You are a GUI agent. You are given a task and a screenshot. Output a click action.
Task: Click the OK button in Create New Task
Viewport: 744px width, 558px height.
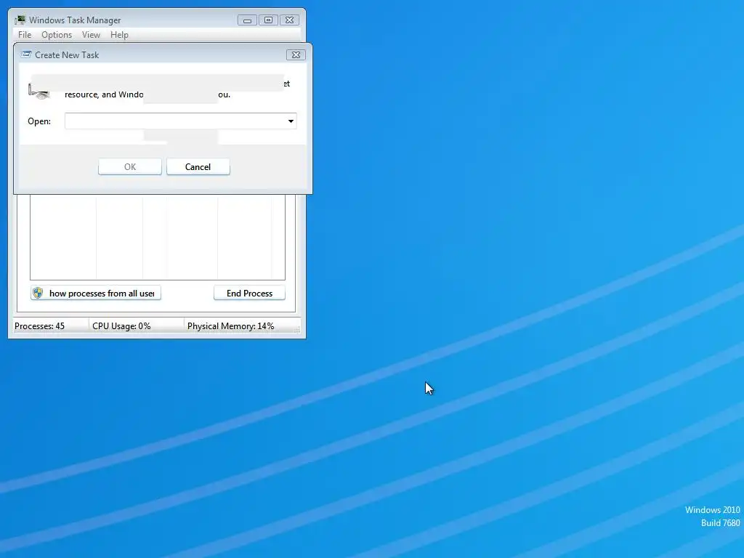(130, 167)
